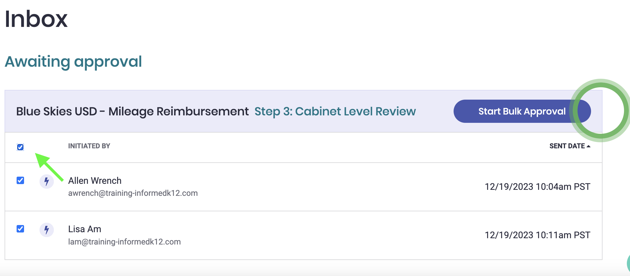Click the lam@training-informedk12.com email
Viewport: 630px width, 276px height.
click(124, 242)
